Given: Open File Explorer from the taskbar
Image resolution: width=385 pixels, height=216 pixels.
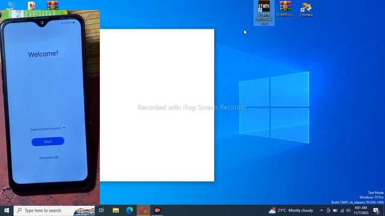Looking at the screenshot, I should click(115, 211).
